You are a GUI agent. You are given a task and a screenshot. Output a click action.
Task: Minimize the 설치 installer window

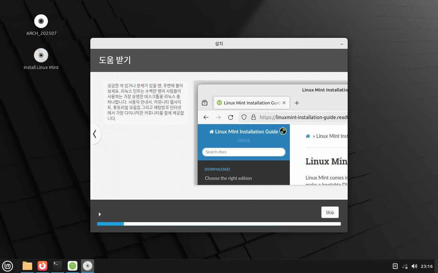click(x=342, y=44)
